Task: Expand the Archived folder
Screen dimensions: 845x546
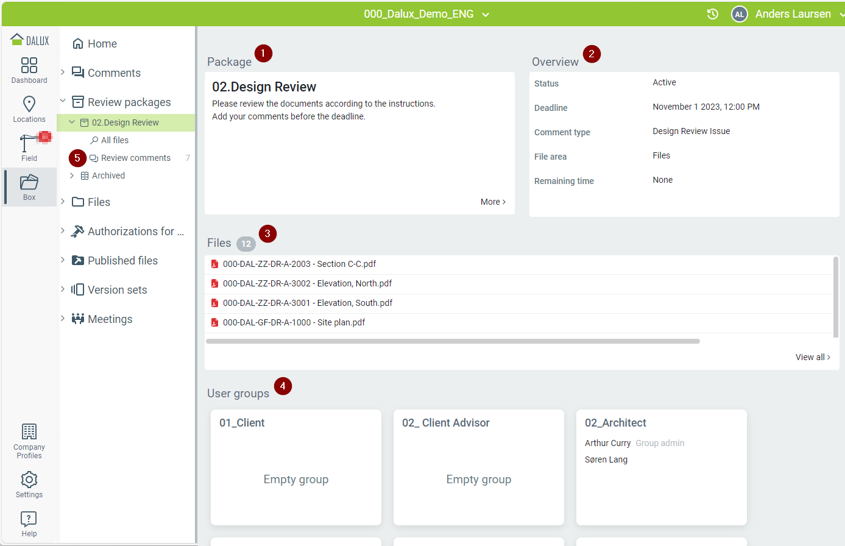Action: coord(72,175)
